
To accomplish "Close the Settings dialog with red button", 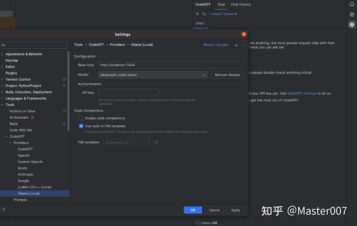I will (x=244, y=34).
